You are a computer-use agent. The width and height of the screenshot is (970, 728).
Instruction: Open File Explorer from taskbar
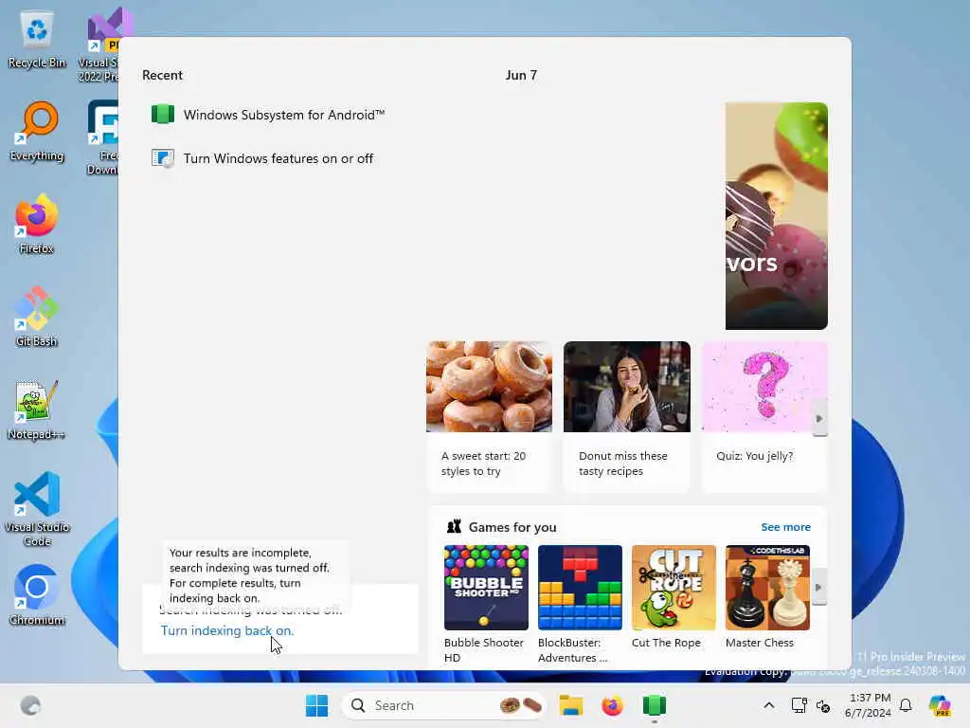point(571,705)
